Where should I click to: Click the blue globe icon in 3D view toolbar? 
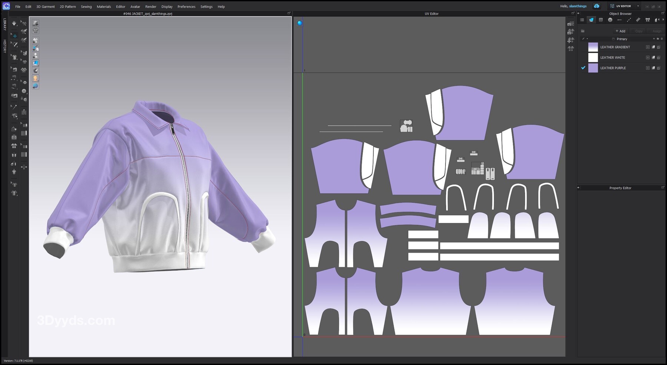coord(35,86)
